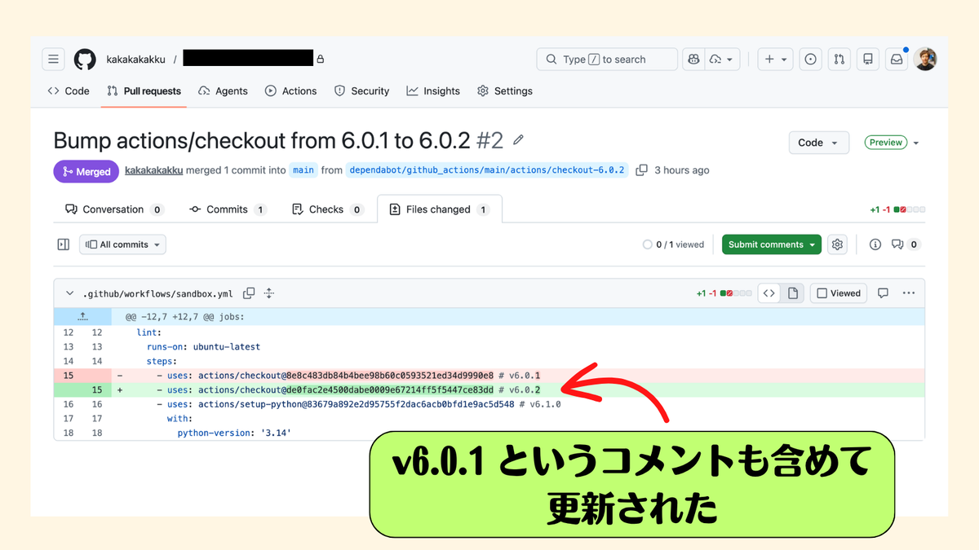This screenshot has width=979, height=550.
Task: Switch to the Checks tab
Action: tap(327, 209)
